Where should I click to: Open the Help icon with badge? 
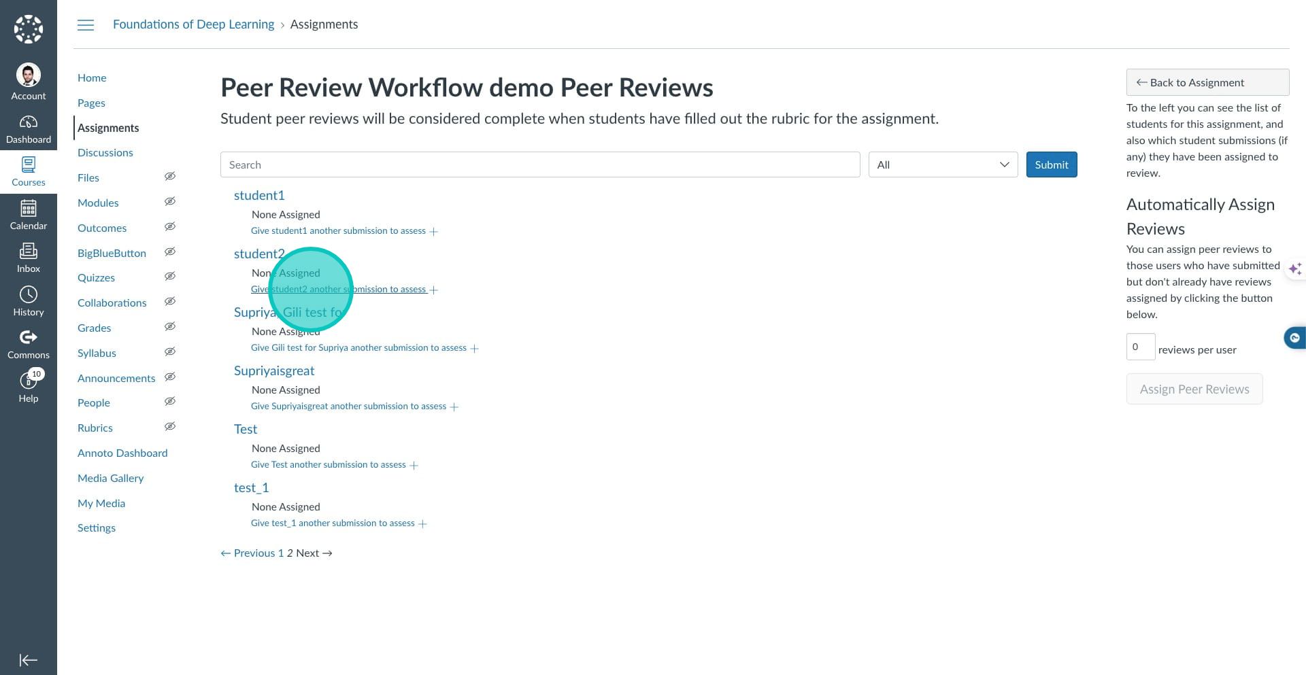coord(28,381)
